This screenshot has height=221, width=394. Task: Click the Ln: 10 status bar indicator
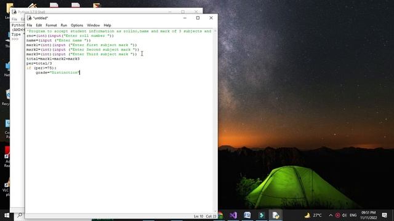click(198, 216)
